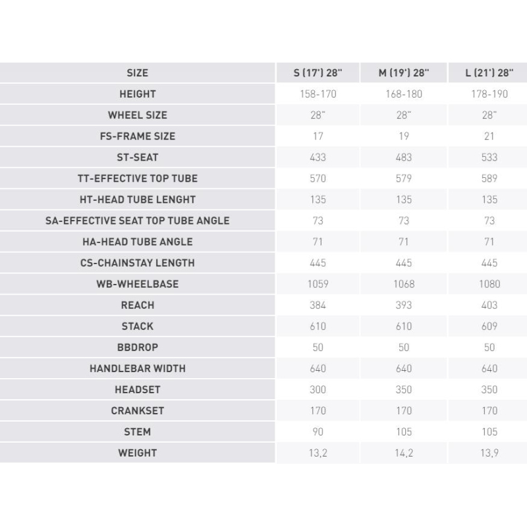The width and height of the screenshot is (527, 527).
Task: Select the STEM value 90
Action: [x=318, y=432]
